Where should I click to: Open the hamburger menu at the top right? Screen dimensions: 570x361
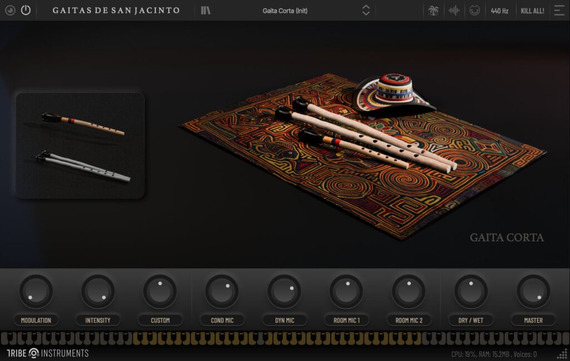click(x=559, y=11)
